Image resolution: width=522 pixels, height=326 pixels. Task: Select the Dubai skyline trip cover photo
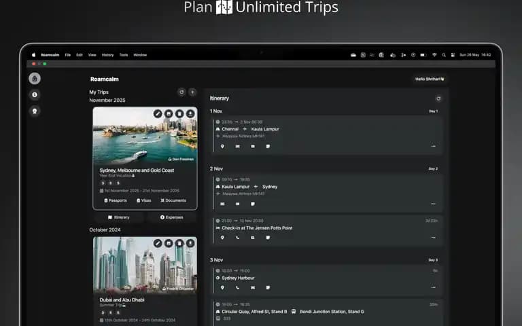click(145, 265)
